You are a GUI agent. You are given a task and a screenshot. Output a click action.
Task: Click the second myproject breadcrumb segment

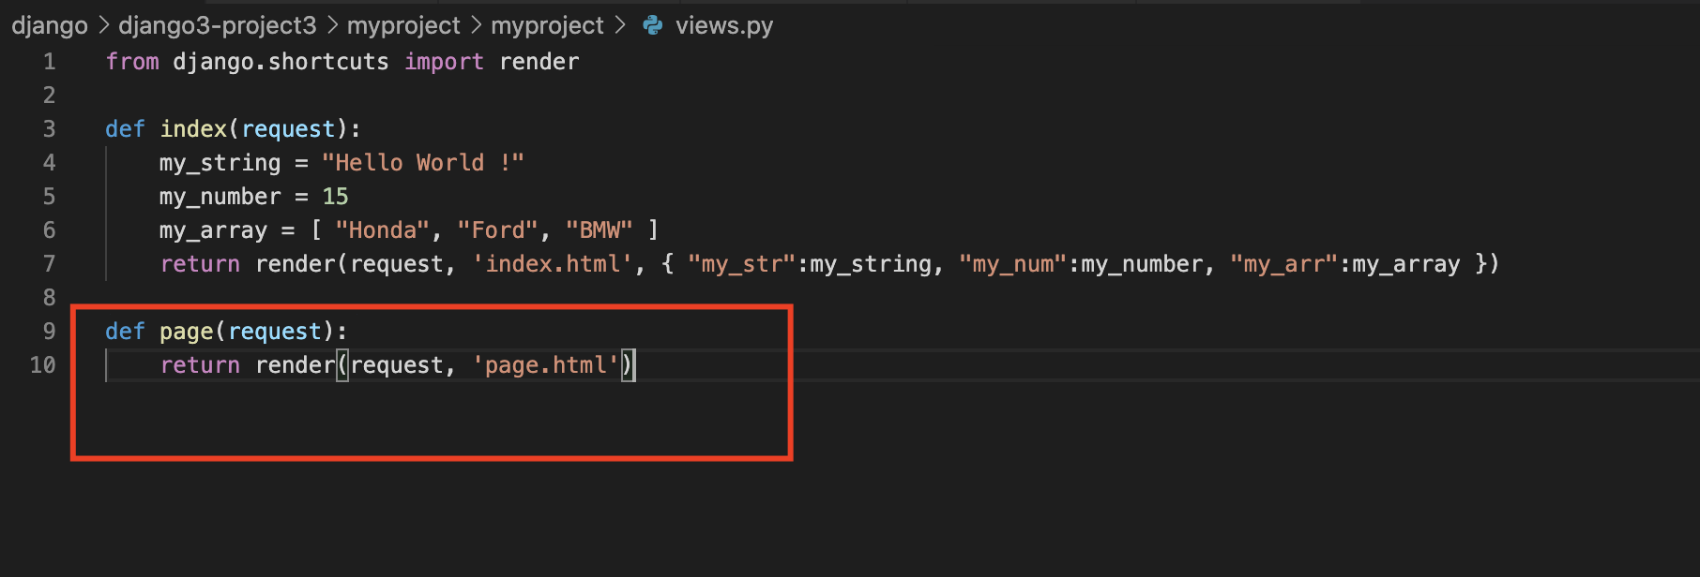547,26
